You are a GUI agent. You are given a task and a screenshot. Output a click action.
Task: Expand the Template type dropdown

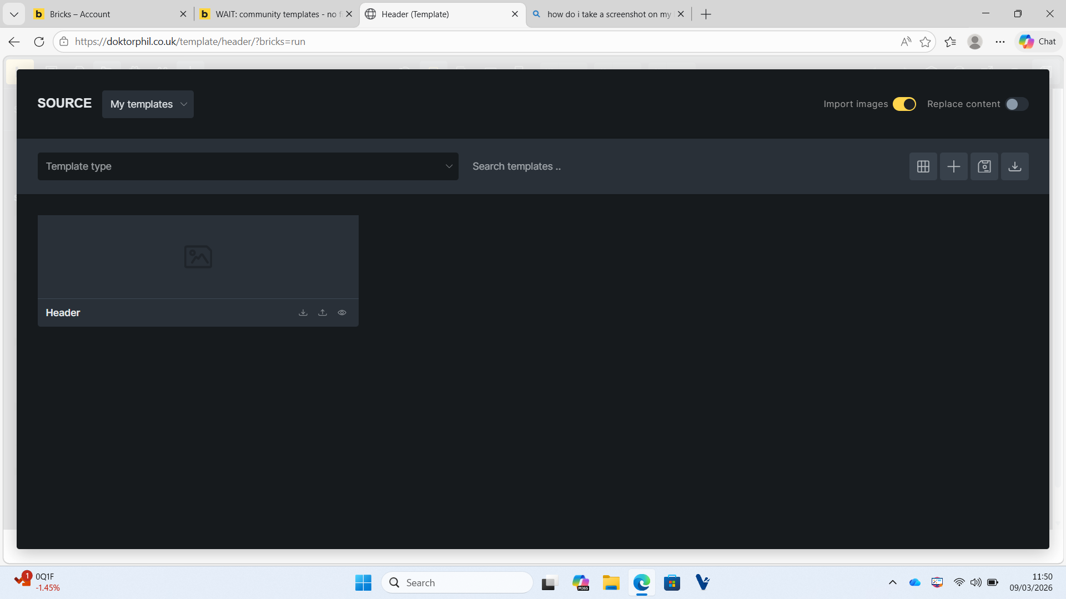click(248, 166)
